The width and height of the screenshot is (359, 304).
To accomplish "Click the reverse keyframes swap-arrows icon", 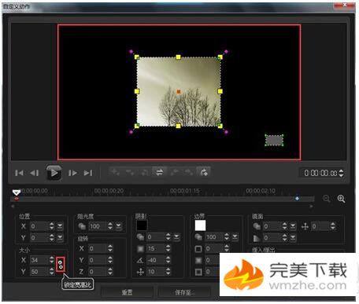I will point(159,172).
